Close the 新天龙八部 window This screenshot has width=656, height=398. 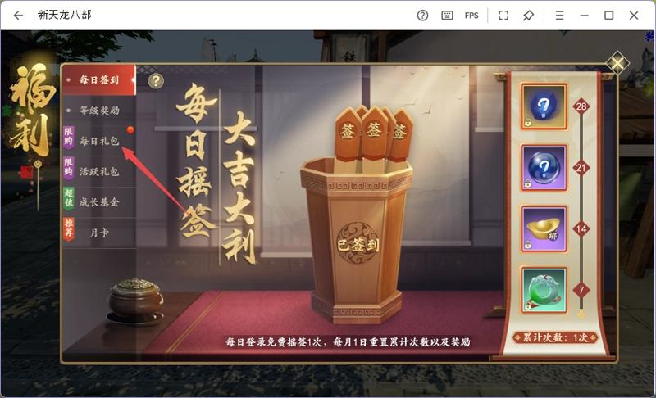point(634,16)
